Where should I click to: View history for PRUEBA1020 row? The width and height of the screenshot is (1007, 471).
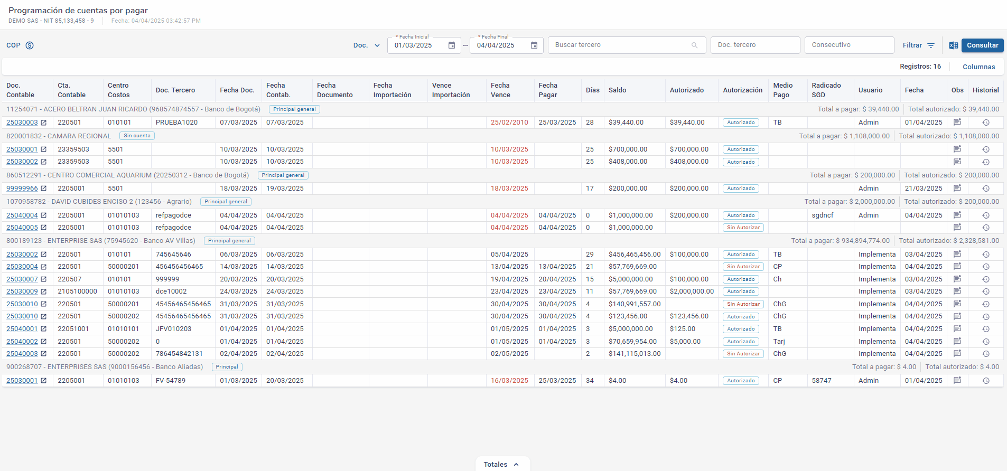point(986,123)
